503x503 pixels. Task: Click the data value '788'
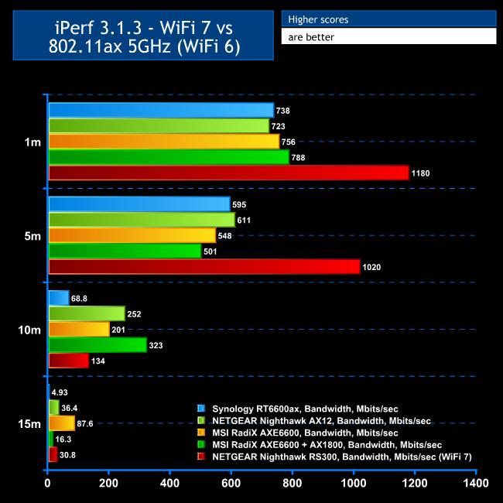[299, 158]
